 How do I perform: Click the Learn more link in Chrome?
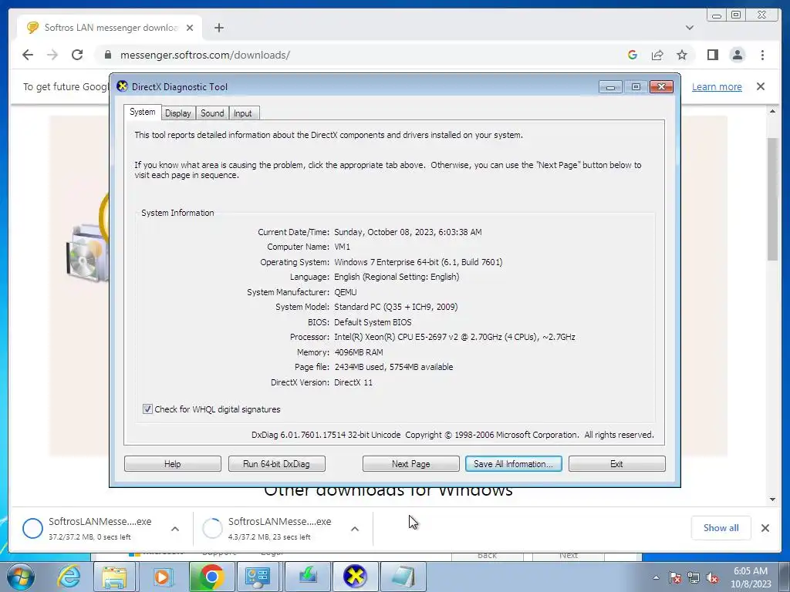point(717,86)
